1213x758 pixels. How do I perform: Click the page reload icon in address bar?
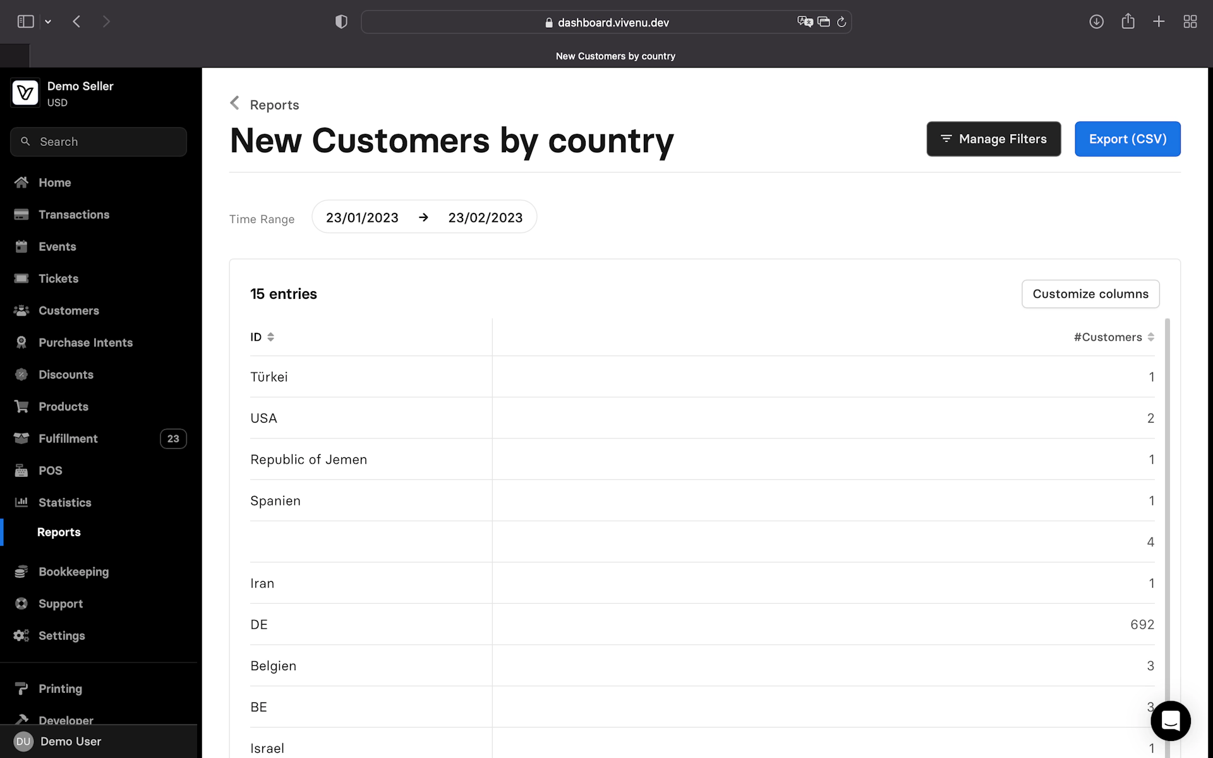(842, 22)
